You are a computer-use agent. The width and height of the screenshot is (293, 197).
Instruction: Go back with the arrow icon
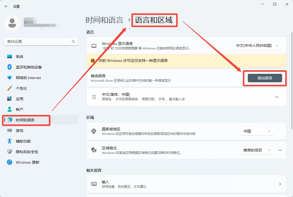(6, 6)
